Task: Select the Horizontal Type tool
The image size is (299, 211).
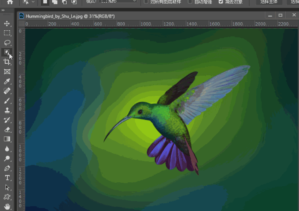Action: coord(7,178)
